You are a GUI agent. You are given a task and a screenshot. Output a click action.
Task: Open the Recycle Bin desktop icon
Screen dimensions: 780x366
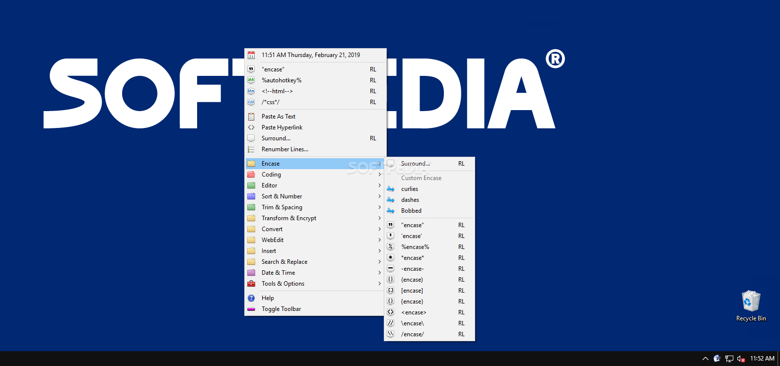[751, 306]
